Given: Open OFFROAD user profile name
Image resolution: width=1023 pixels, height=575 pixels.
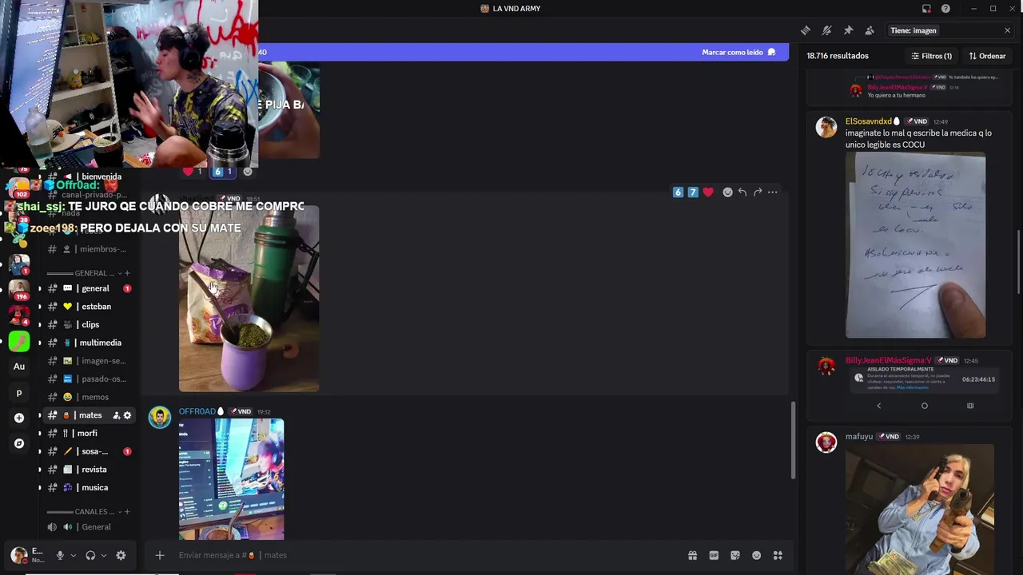Looking at the screenshot, I should point(197,411).
